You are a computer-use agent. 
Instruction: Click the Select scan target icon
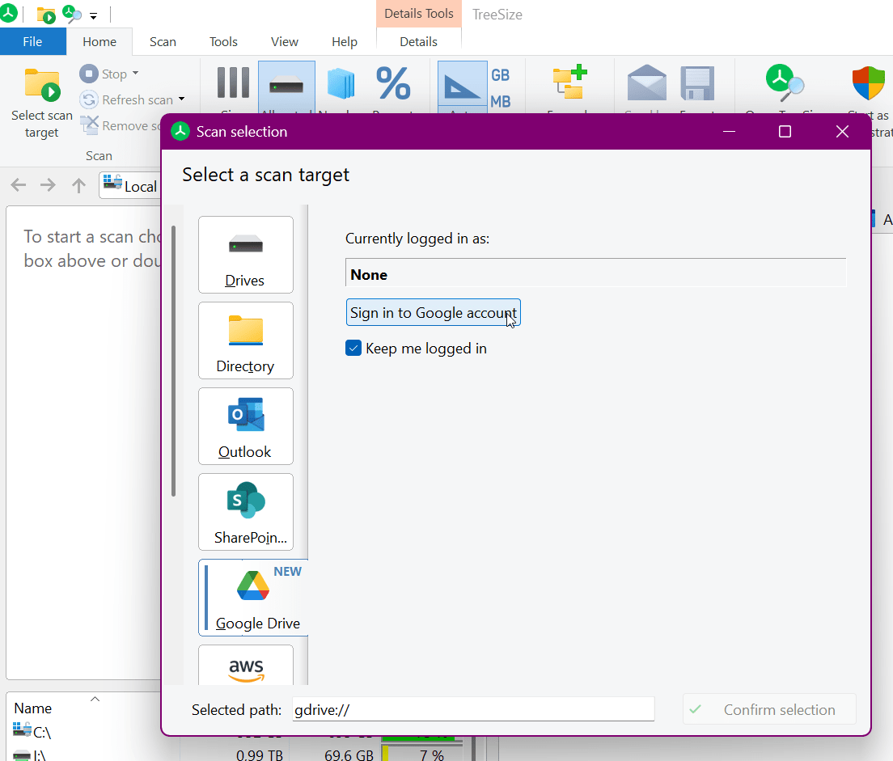click(42, 85)
